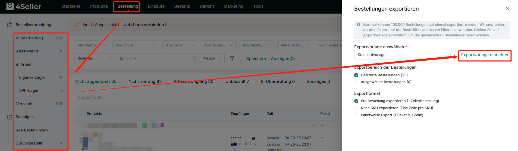Click the Bestellverarbeitung sidebar icon
The image size is (518, 151).
tap(10, 25)
